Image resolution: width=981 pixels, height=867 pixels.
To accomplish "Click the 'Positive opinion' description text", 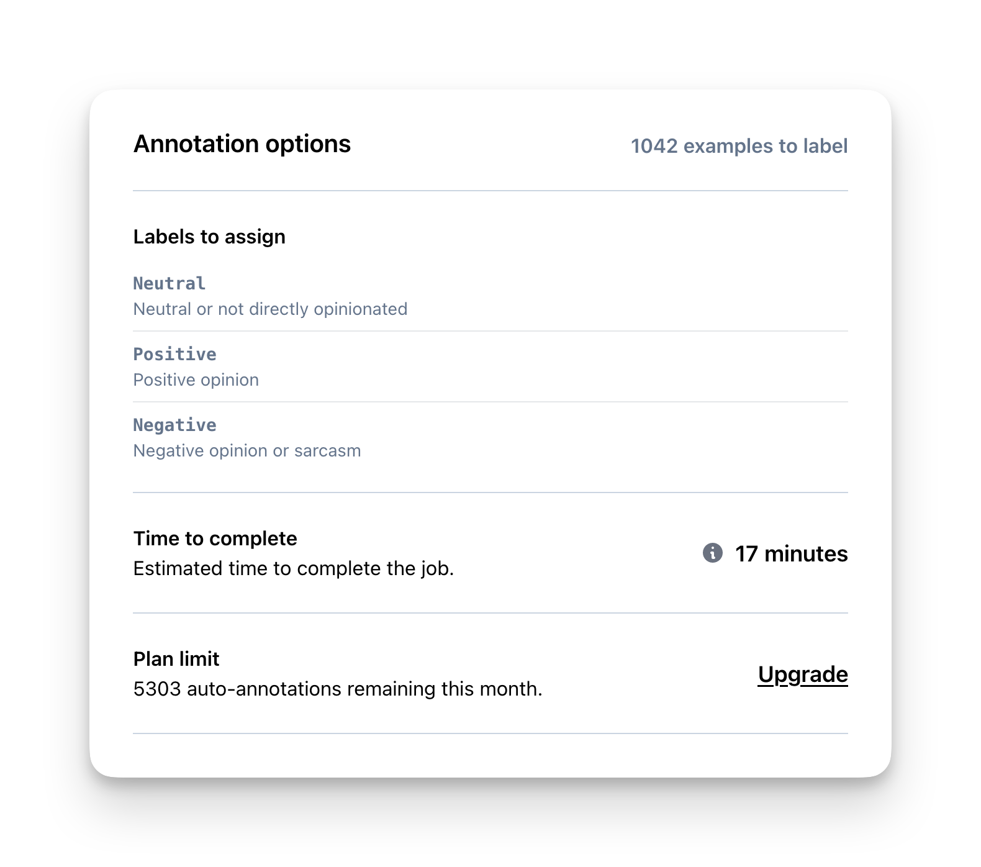I will tap(196, 379).
